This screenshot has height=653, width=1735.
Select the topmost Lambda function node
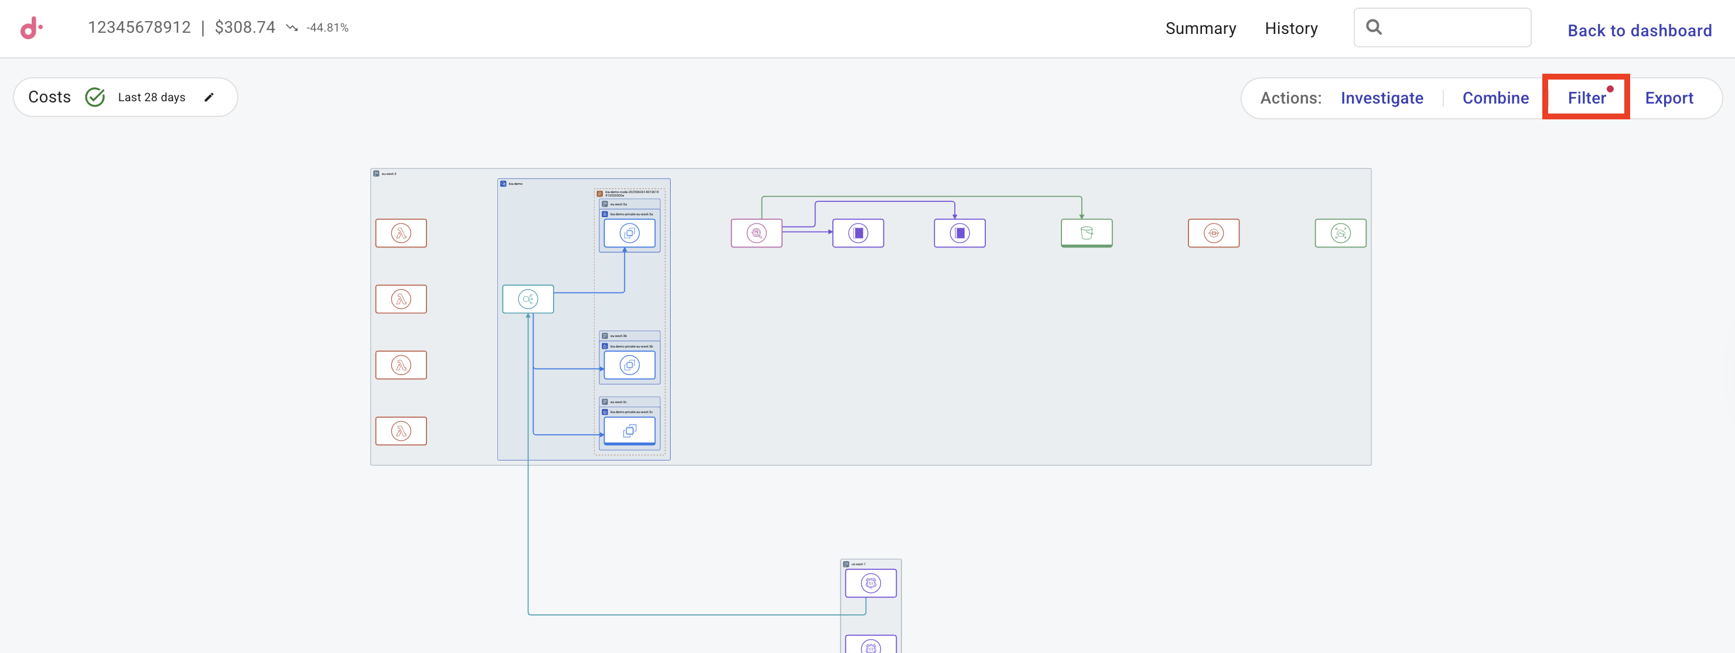point(401,233)
